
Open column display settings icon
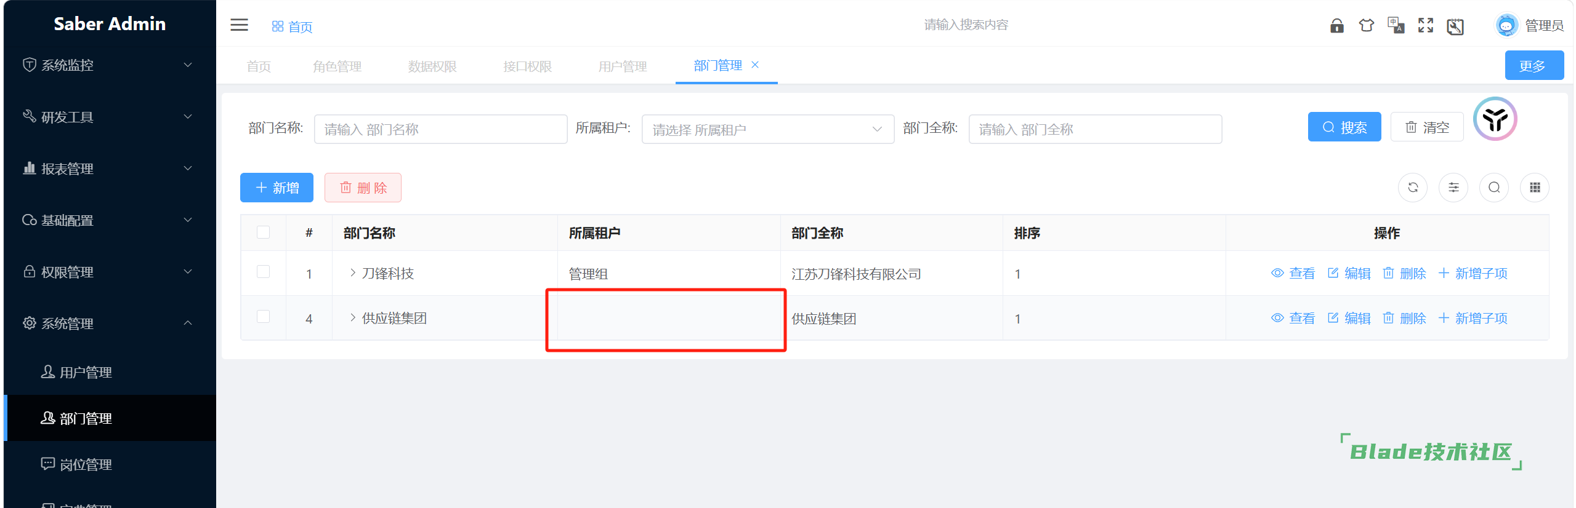pos(1453,188)
